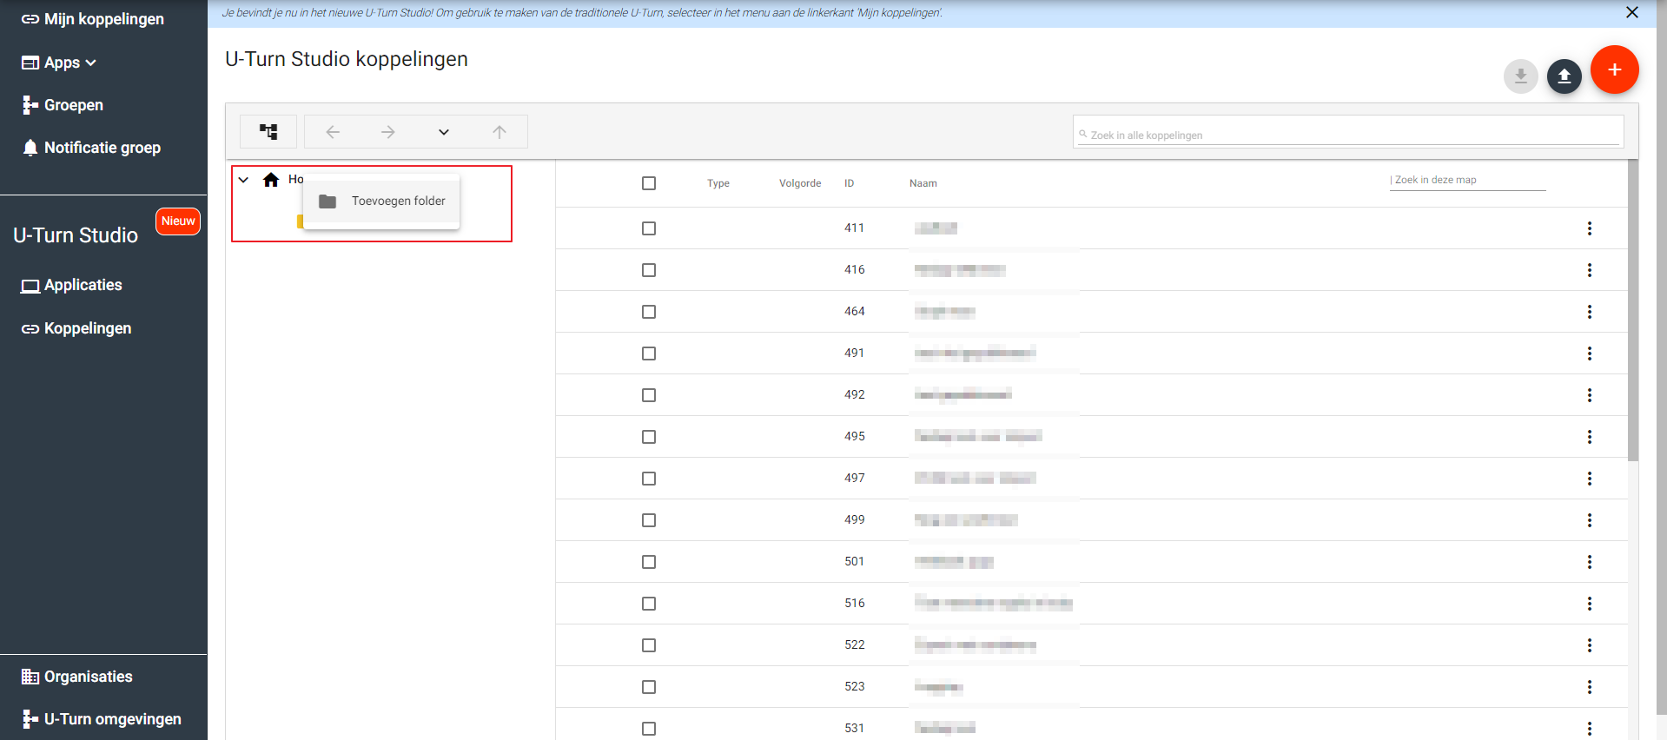Click the dark upload arrow icon
Viewport: 1667px width, 740px height.
pyautogui.click(x=1564, y=76)
